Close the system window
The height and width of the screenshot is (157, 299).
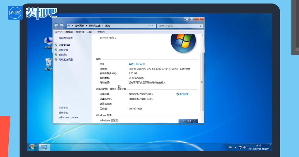pyautogui.click(x=199, y=19)
